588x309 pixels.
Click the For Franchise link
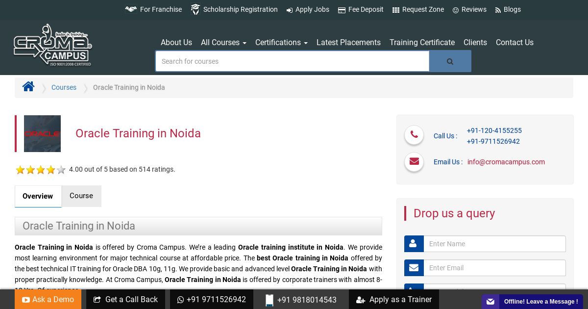161,9
